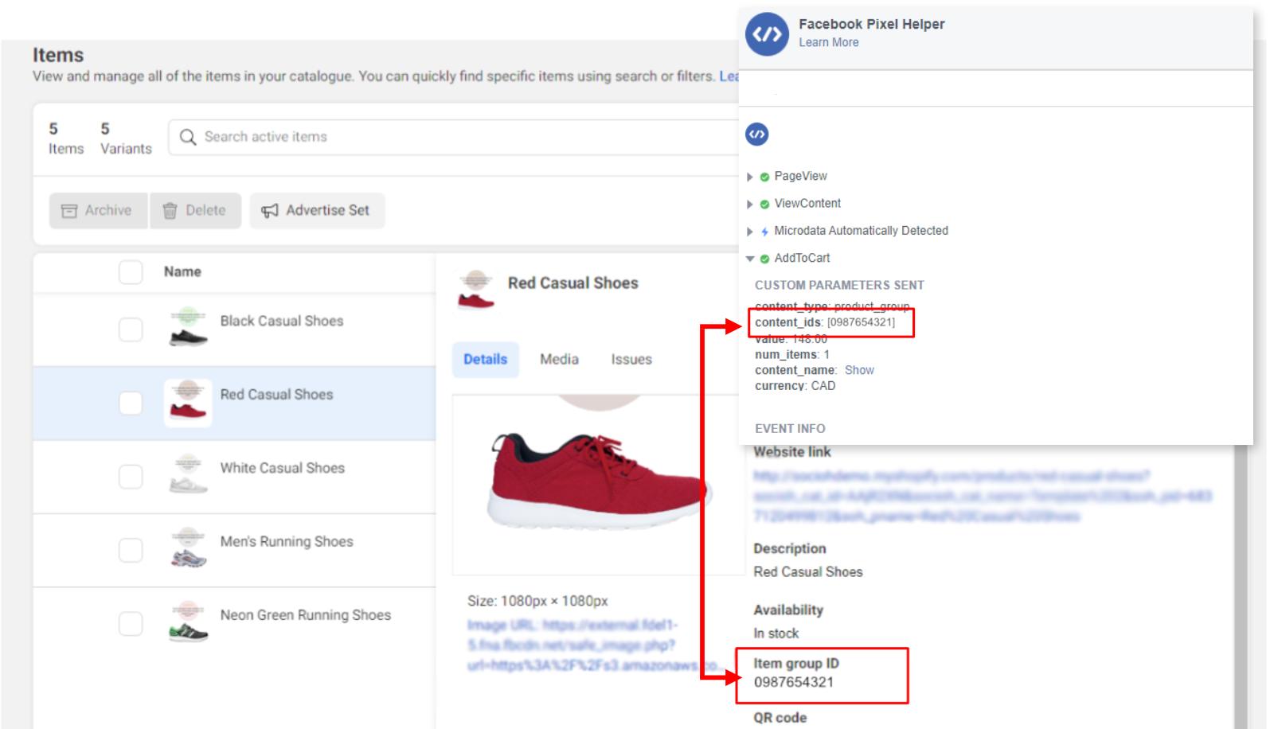Click Show next to content_name
Screen dimensions: 1270x729
click(x=859, y=371)
